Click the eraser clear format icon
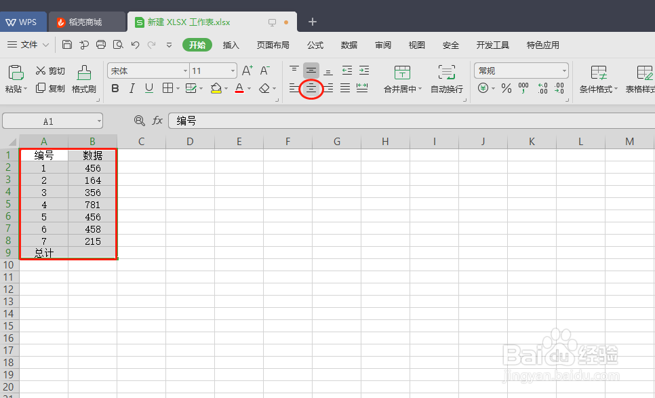This screenshot has width=655, height=398. [264, 88]
